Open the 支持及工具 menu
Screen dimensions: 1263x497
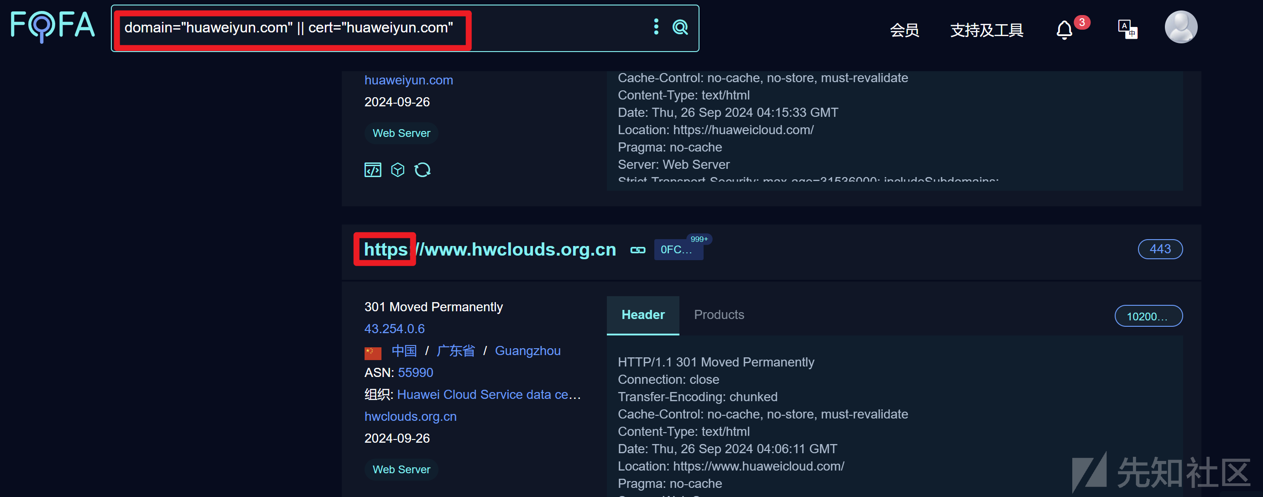[986, 31]
